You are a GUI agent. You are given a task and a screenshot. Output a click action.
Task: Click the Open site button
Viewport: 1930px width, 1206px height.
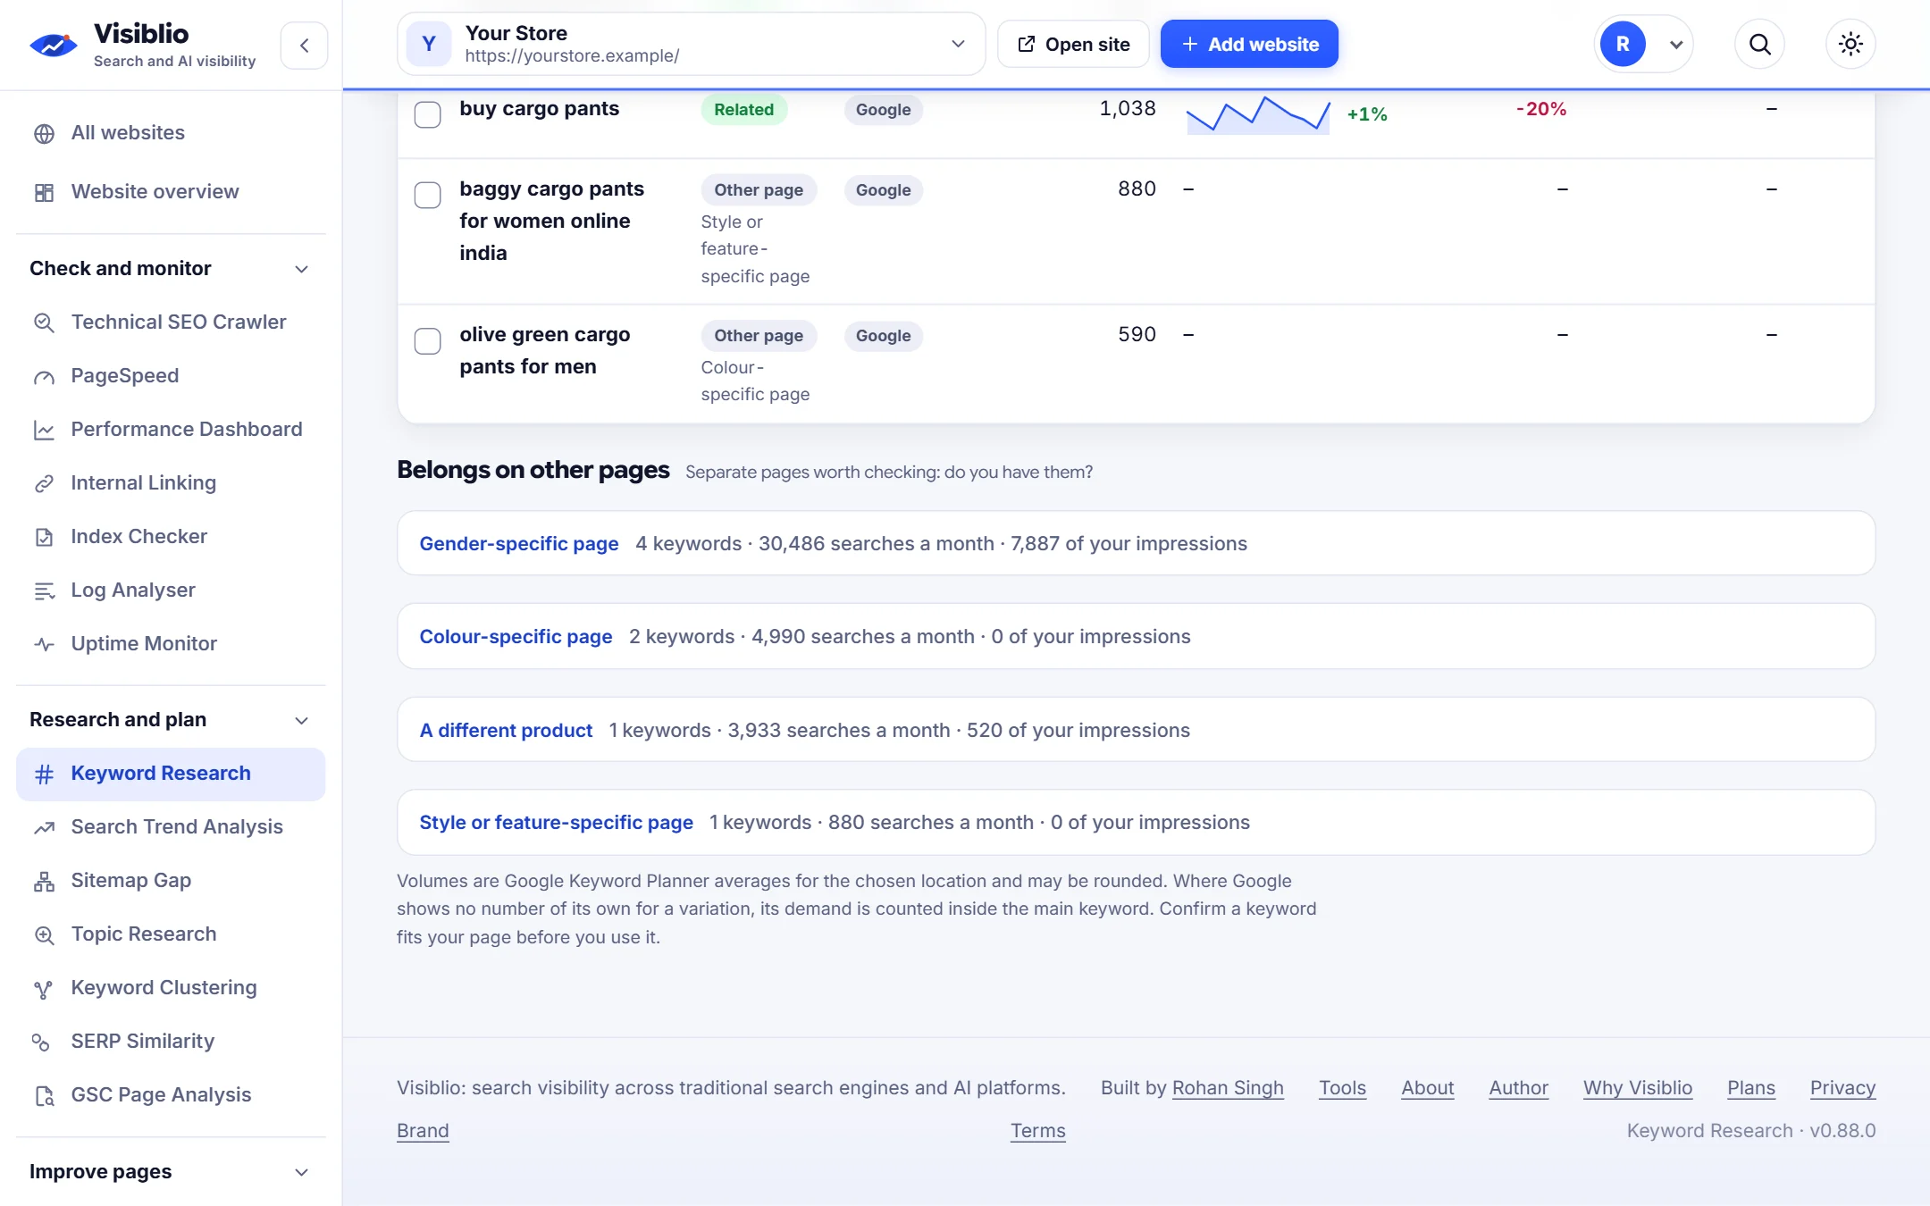1073,44
